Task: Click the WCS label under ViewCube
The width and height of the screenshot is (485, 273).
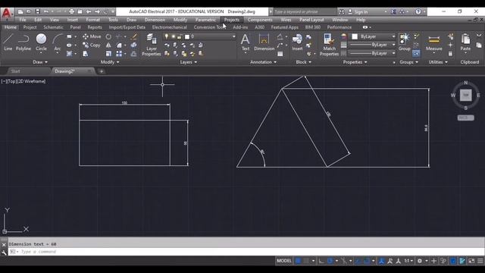Action: click(465, 118)
